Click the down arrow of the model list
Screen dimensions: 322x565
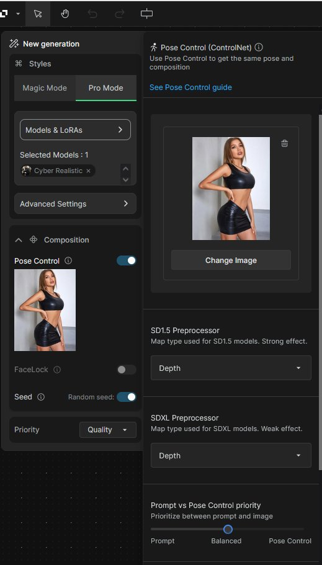click(x=125, y=179)
